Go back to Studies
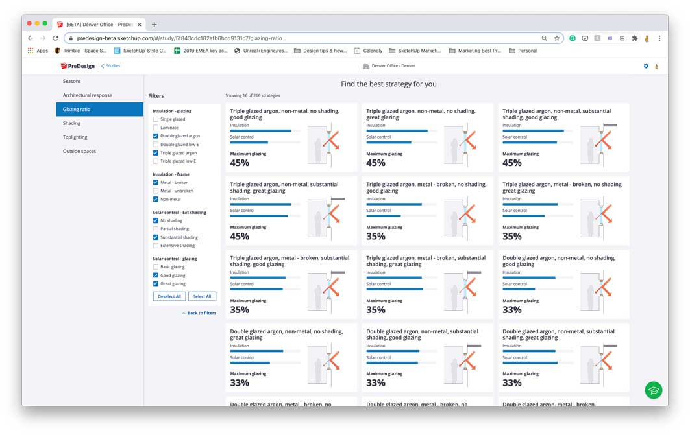This screenshot has height=435, width=690. click(110, 66)
